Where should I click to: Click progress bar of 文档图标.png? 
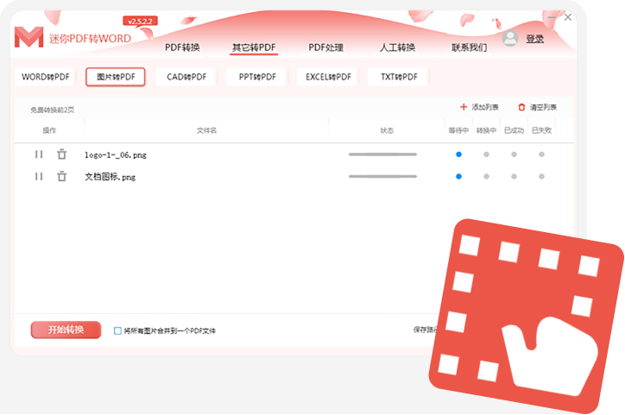[382, 176]
